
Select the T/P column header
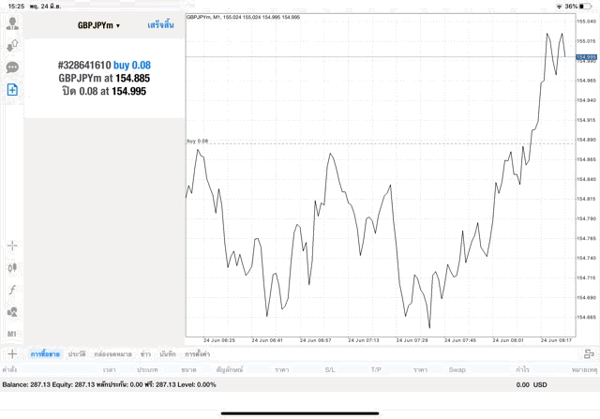tap(376, 369)
